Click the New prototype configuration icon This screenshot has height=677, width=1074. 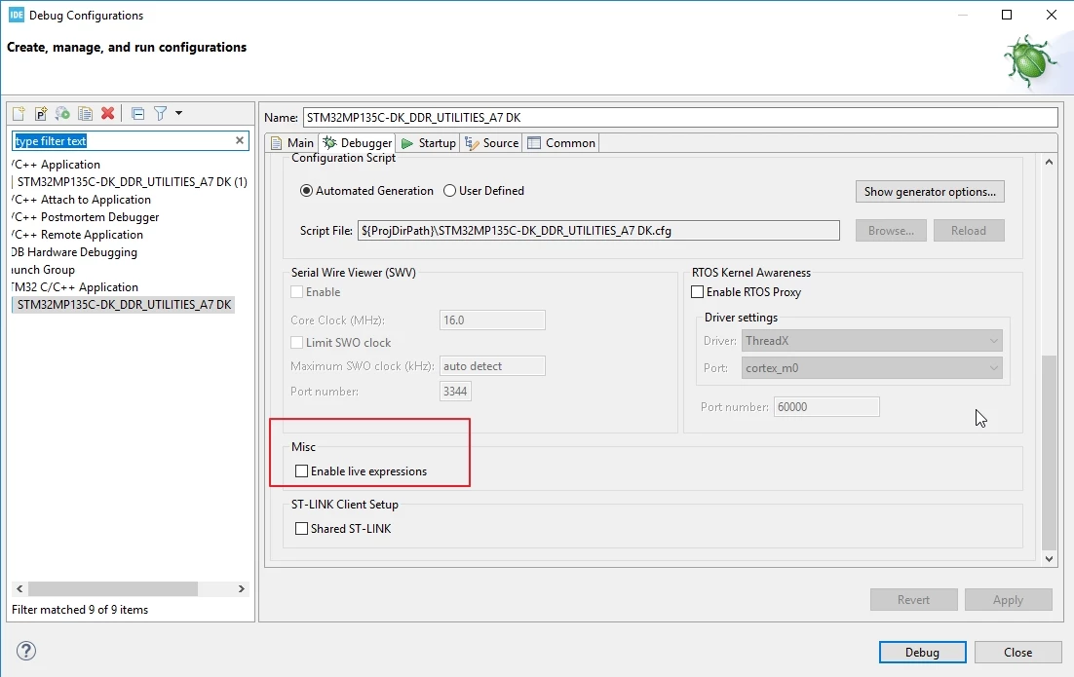pyautogui.click(x=41, y=113)
